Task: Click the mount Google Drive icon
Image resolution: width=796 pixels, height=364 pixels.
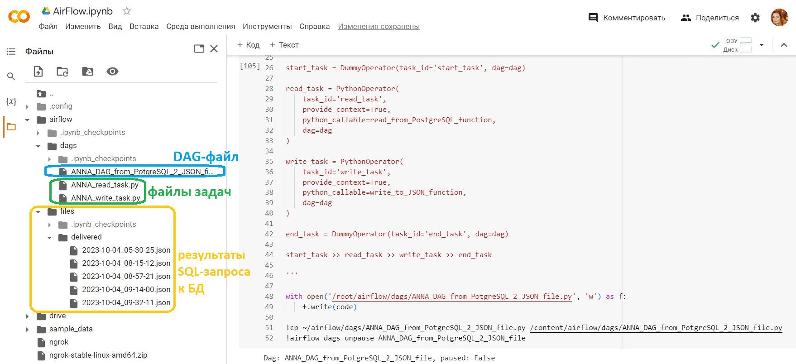Action: pyautogui.click(x=87, y=72)
